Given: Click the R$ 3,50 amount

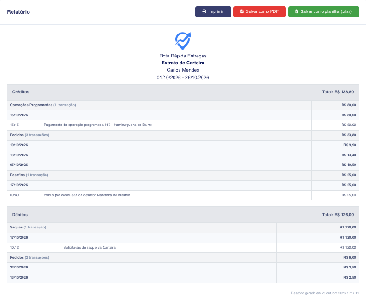Looking at the screenshot, I should click(x=350, y=267).
